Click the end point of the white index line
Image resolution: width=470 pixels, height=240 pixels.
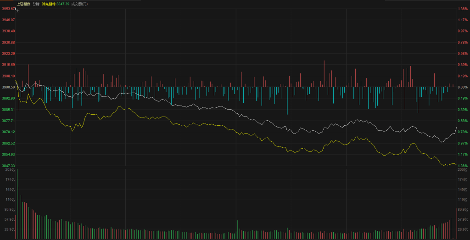pyautogui.click(x=457, y=127)
